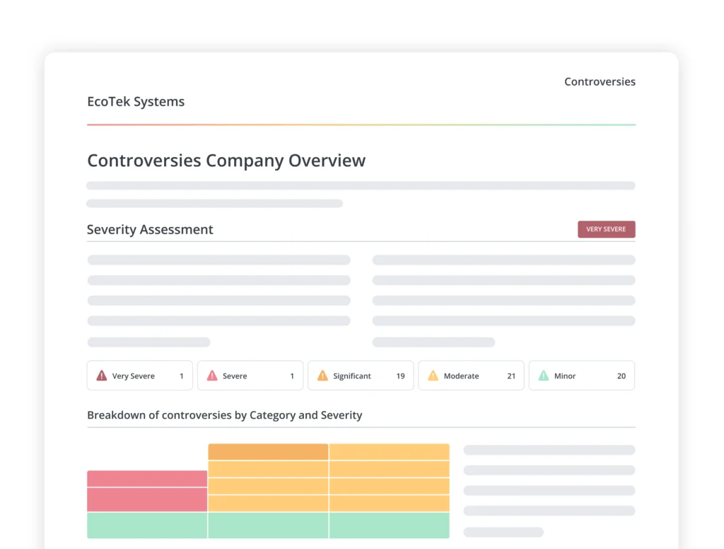Click the Breakdown of controversies by Category heading

(224, 415)
